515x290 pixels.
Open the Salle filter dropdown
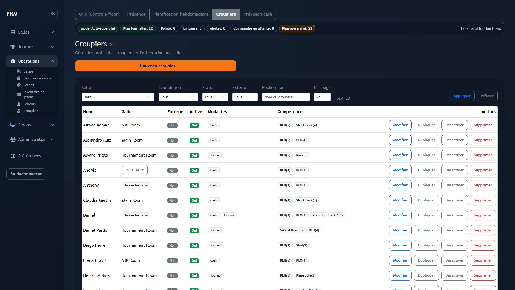[x=118, y=97]
